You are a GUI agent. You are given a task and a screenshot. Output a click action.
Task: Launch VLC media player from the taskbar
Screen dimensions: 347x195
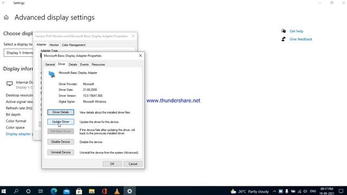pos(117,191)
